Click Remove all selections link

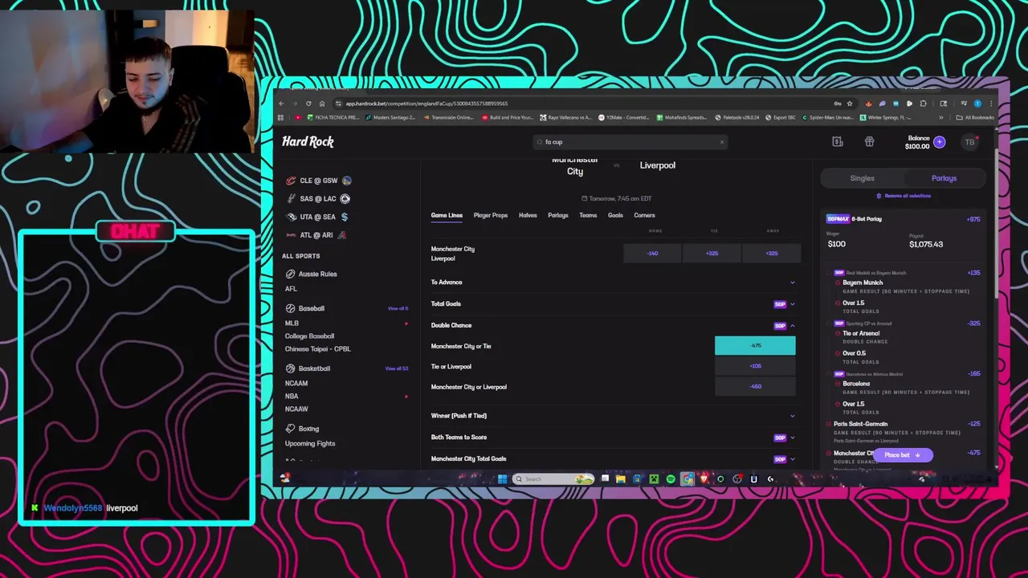(x=904, y=196)
